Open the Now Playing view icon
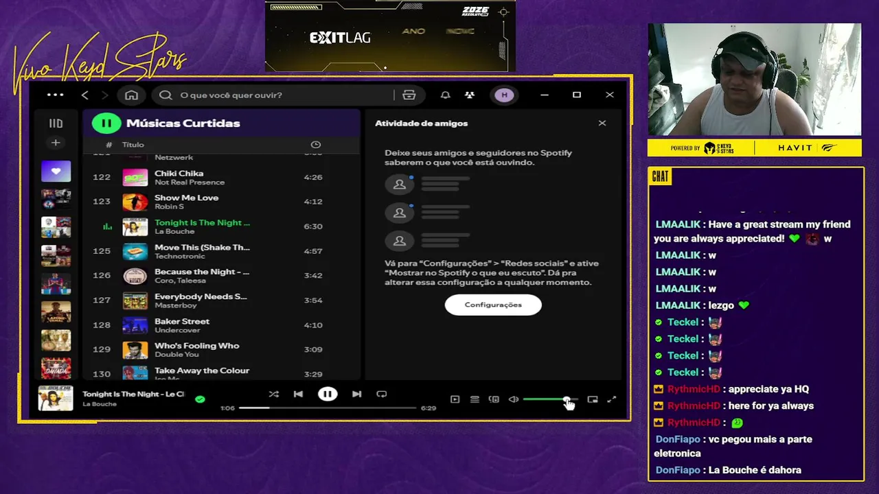The width and height of the screenshot is (879, 494). click(455, 399)
